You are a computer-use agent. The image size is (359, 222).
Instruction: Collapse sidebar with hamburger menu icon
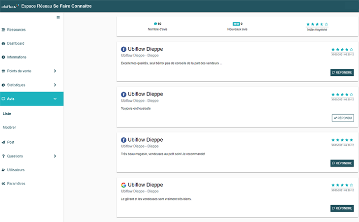(58, 18)
